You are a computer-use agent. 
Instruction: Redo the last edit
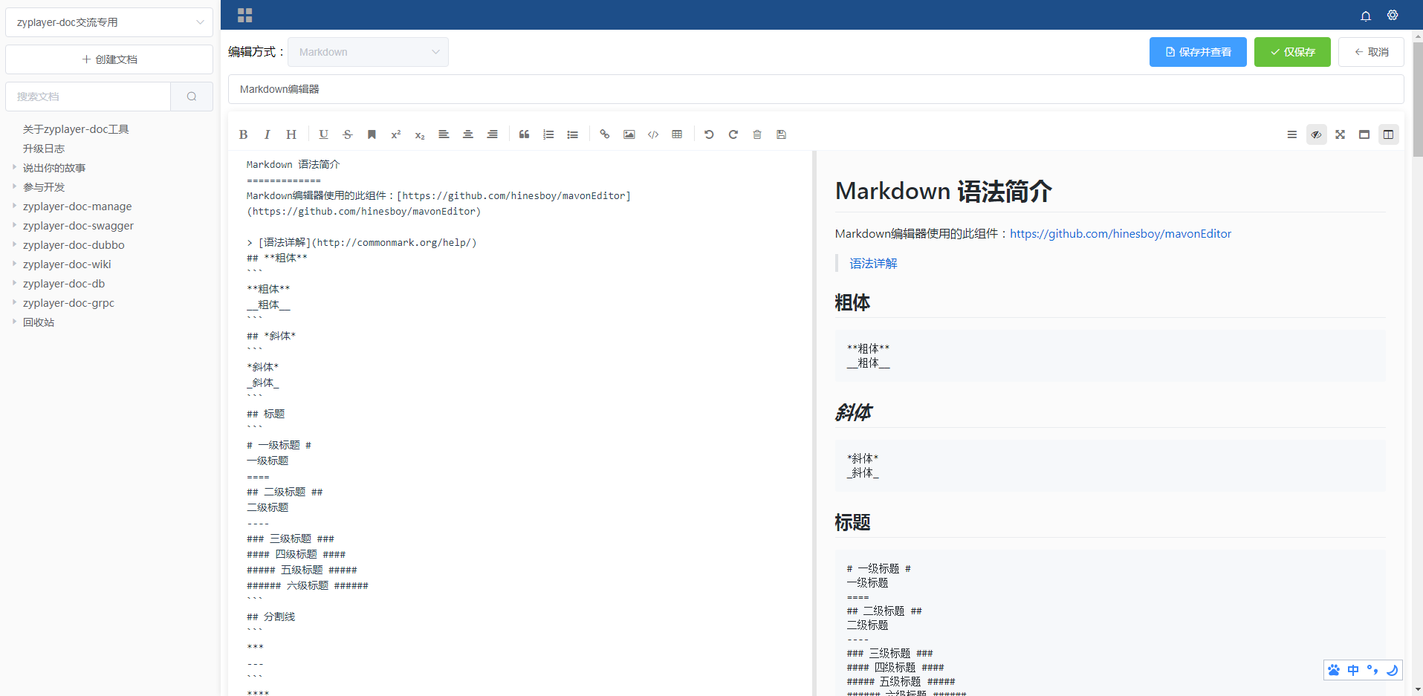click(733, 134)
